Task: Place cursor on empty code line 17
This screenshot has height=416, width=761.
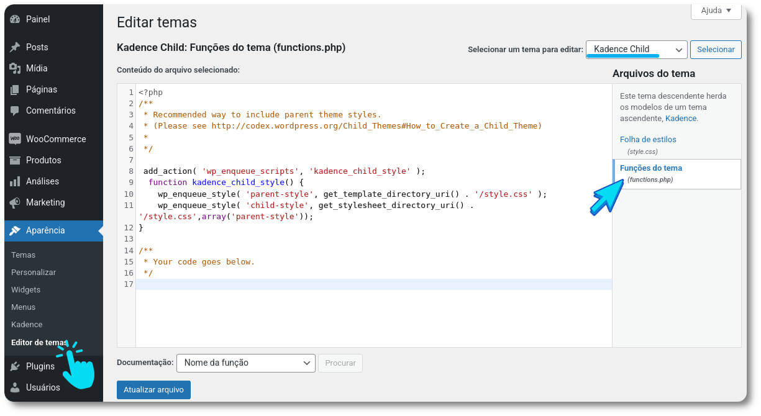Action: (373, 284)
